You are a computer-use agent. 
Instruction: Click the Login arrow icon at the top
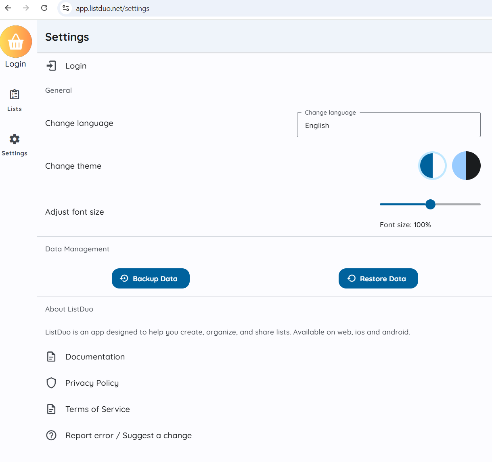pyautogui.click(x=51, y=65)
